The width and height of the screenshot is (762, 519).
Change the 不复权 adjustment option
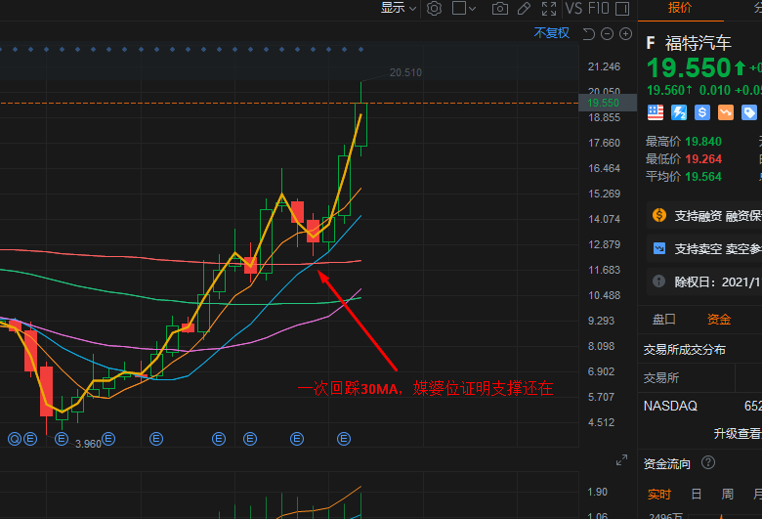(x=552, y=33)
